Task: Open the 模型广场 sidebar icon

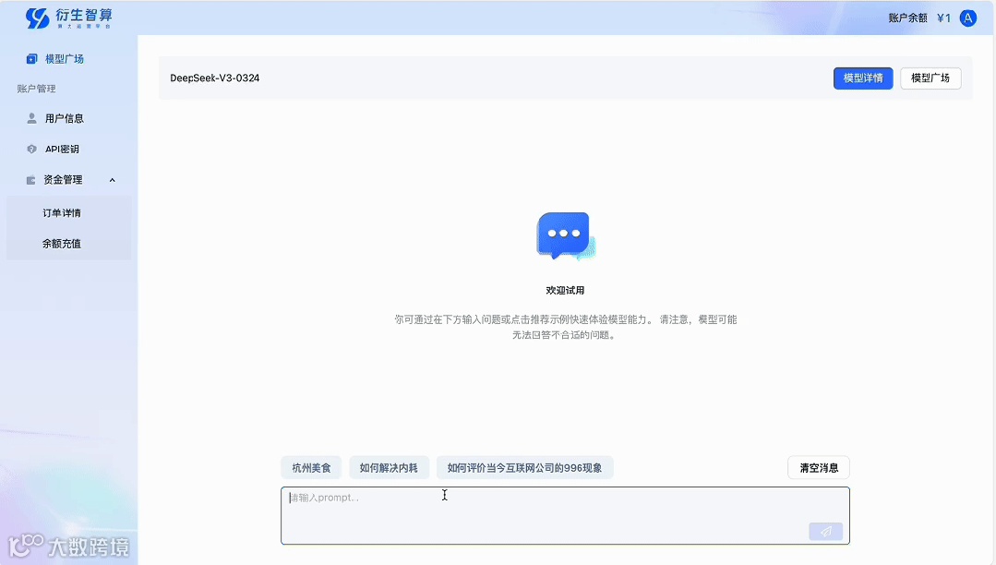Action: pyautogui.click(x=31, y=59)
